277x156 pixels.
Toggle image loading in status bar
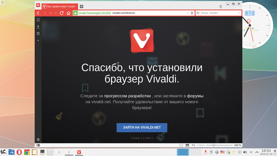[x=187, y=145]
